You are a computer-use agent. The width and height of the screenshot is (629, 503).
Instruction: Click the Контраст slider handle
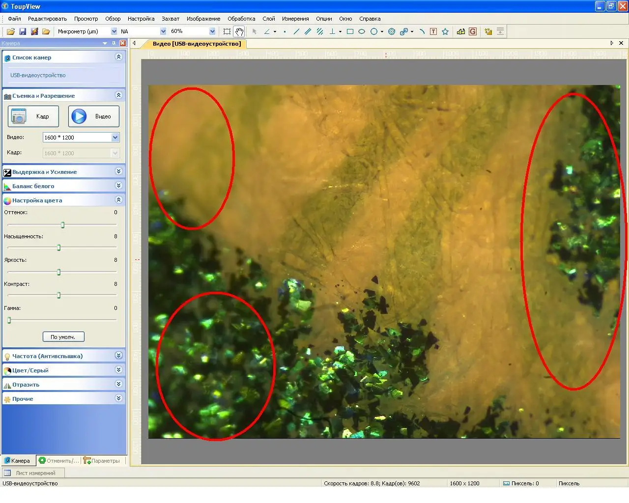pos(58,295)
